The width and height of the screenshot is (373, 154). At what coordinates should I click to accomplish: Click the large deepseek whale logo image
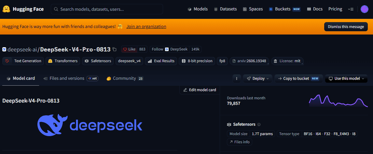[90, 125]
